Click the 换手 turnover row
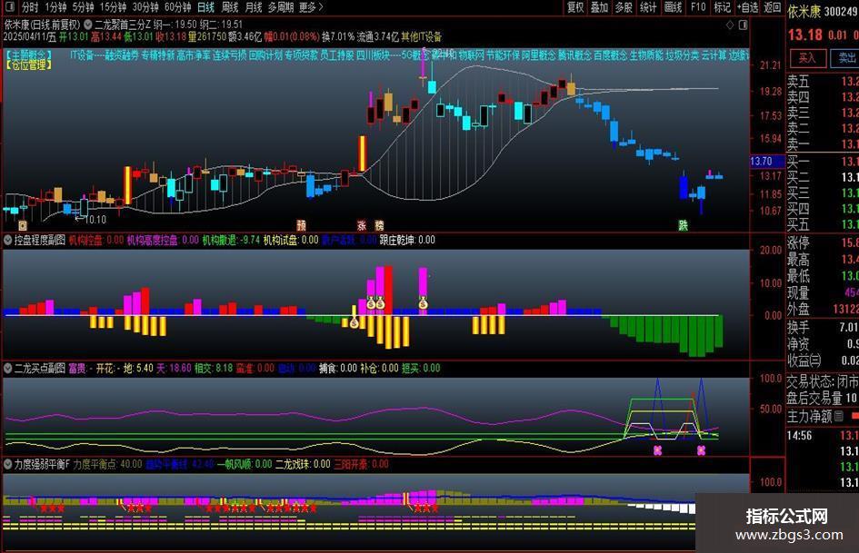859x553 pixels. pos(823,327)
